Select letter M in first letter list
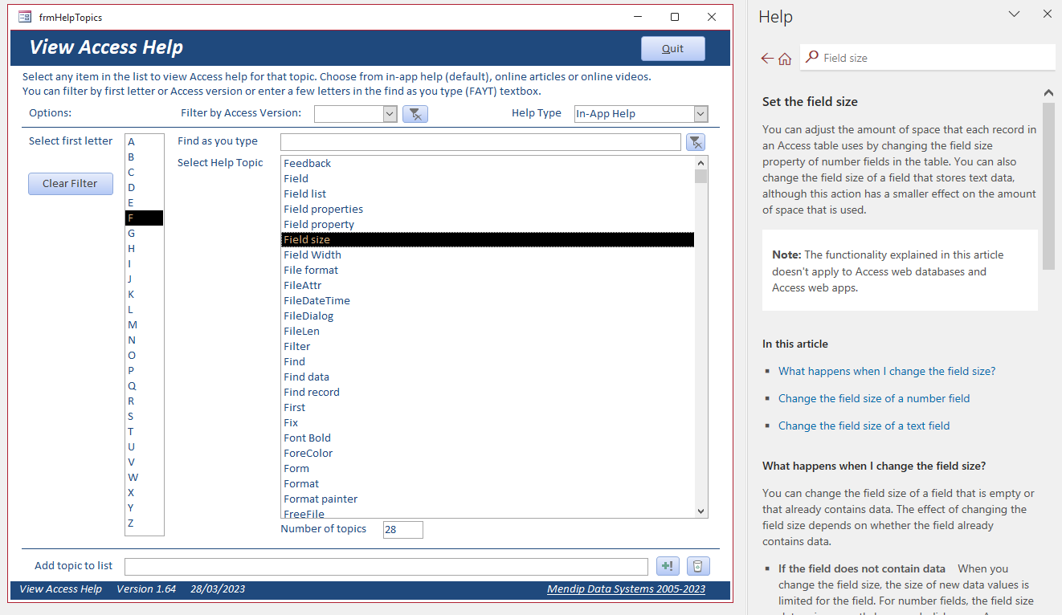This screenshot has width=1062, height=615. [x=145, y=325]
